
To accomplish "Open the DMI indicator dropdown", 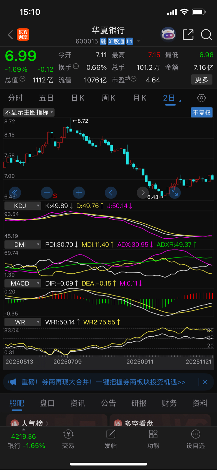I will tap(23, 244).
